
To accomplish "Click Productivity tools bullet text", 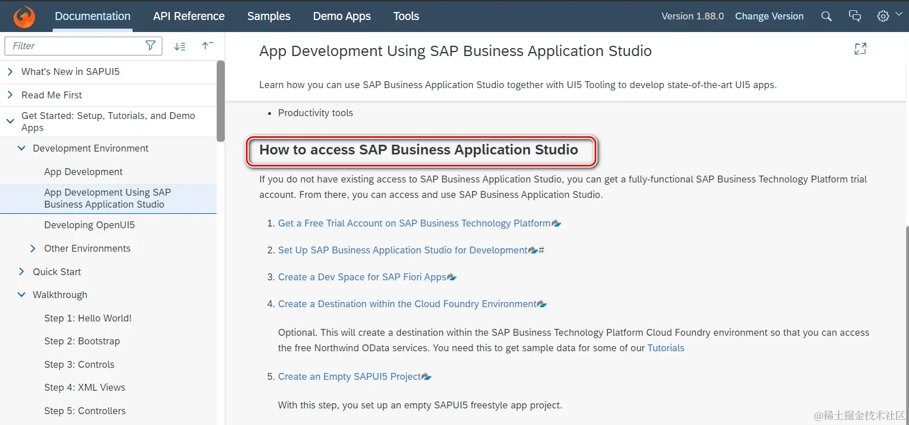I will [x=316, y=113].
